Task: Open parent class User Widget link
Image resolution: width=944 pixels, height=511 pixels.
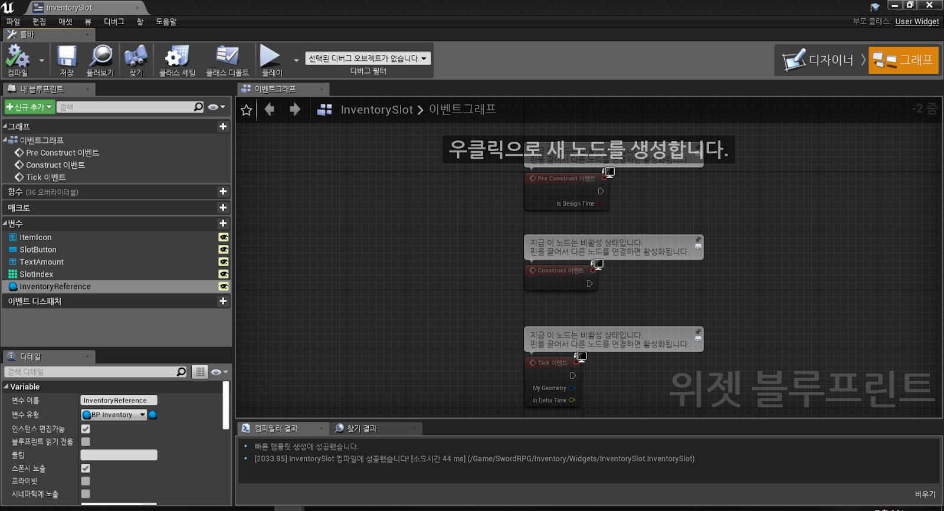Action: tap(917, 21)
